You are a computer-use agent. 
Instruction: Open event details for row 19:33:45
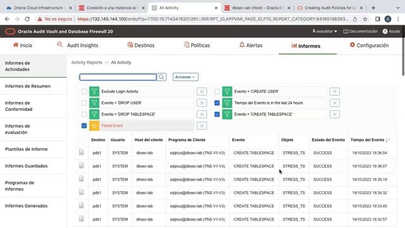click(82, 205)
